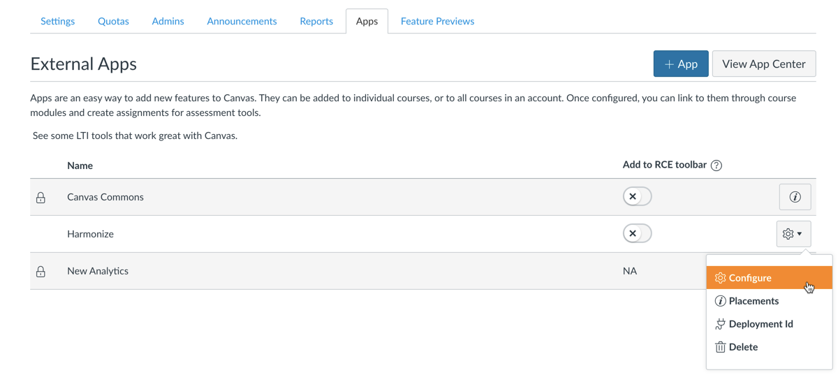The image size is (838, 375).
Task: Click the lock icon beside Canvas Commons
Action: (x=41, y=198)
